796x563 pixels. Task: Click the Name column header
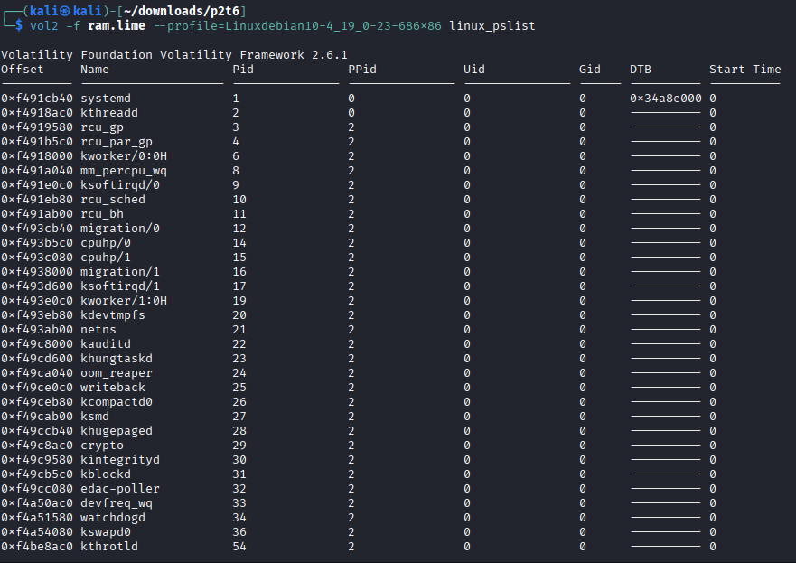pos(95,70)
